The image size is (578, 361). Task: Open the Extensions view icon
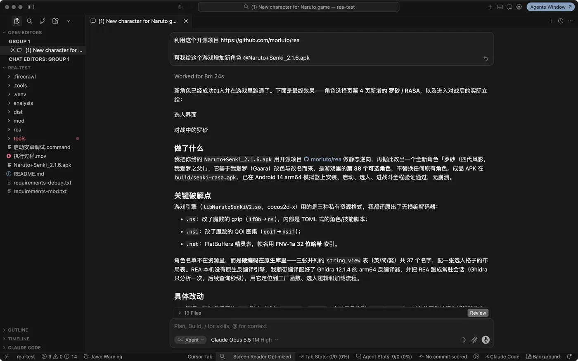pos(55,21)
